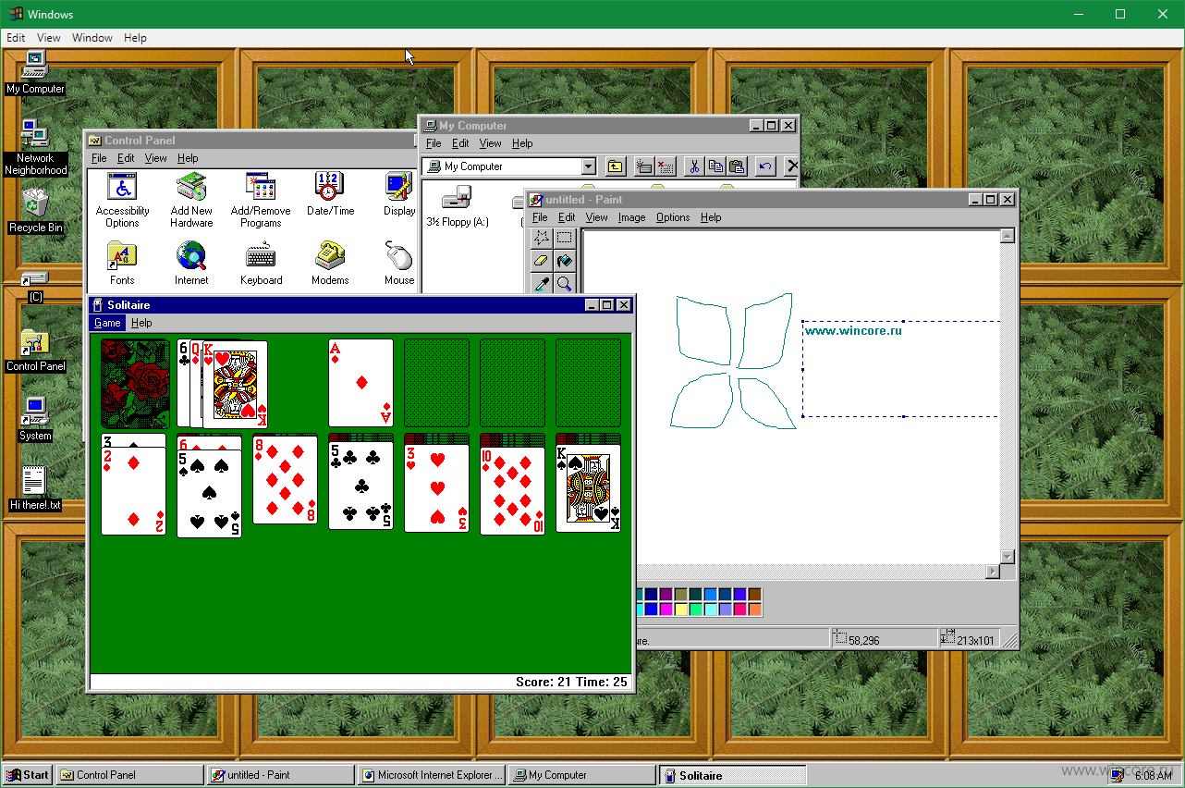1185x788 pixels.
Task: Select Network Neighborhood desktop icon
Action: click(x=35, y=147)
